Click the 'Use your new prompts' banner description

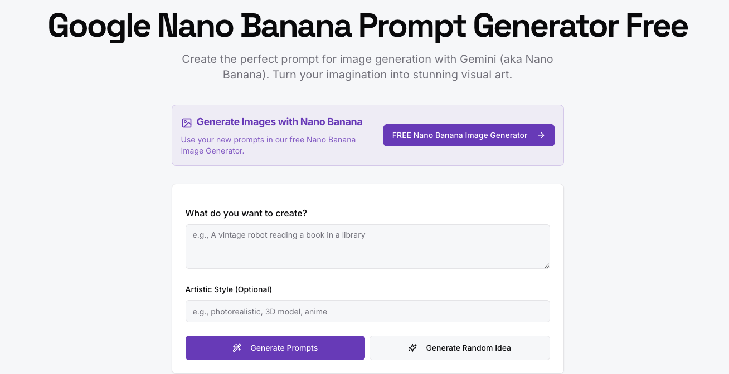click(268, 145)
